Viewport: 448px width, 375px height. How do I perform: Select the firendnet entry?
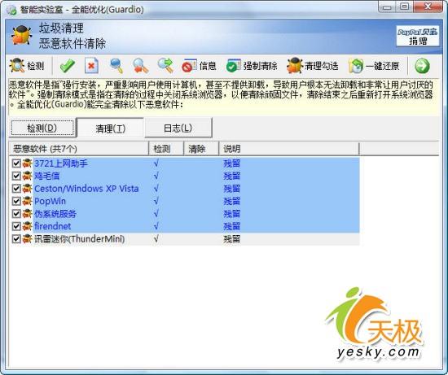click(53, 226)
